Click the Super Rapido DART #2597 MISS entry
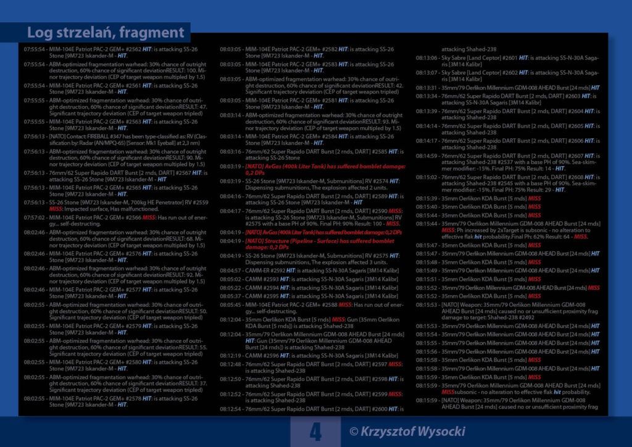 tap(312, 367)
